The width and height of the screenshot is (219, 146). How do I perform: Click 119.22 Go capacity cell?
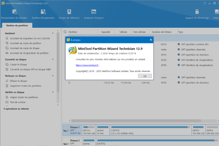coord(109,83)
